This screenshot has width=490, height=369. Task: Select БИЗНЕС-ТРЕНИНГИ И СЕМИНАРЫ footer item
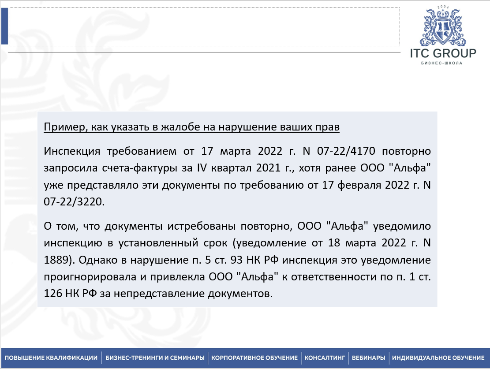tap(155, 358)
